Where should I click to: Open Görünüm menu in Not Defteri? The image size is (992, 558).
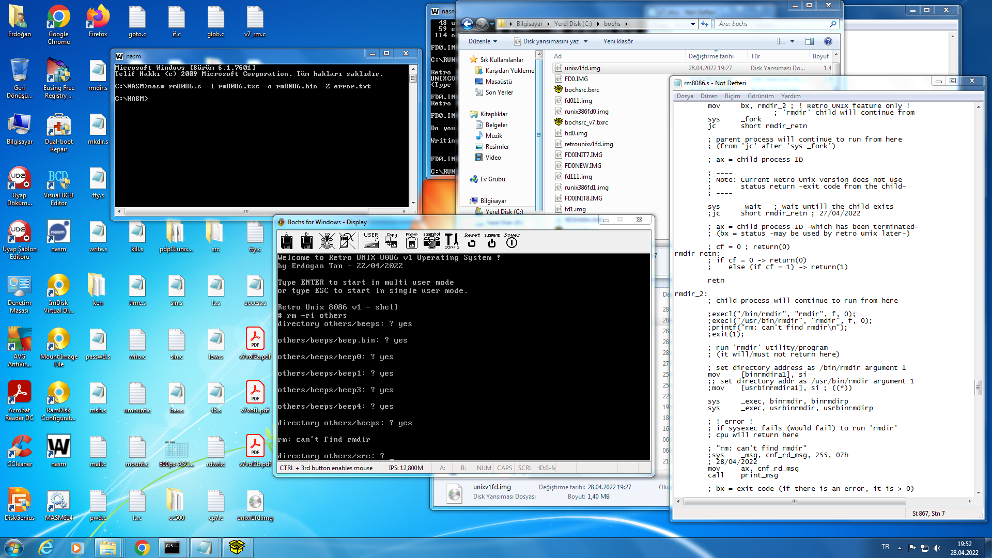point(761,96)
